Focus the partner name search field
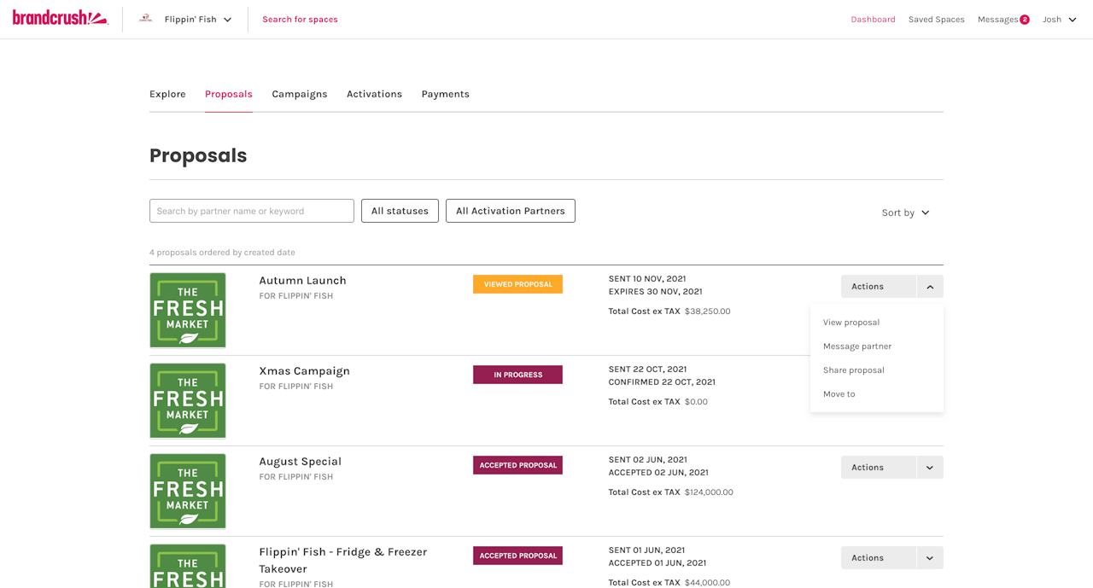1093x588 pixels. coord(251,211)
